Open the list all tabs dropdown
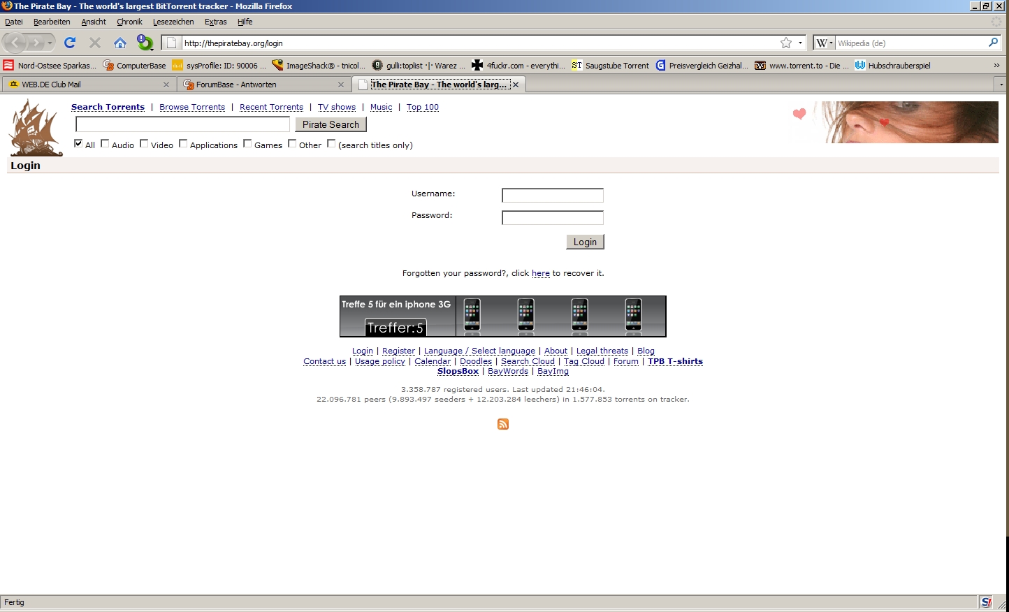 pos(1001,85)
